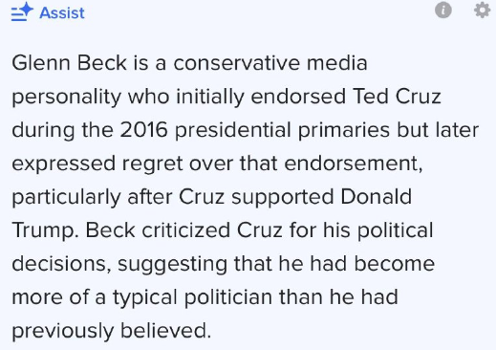
Task: Click the word personality in the second line
Action: tap(67, 98)
